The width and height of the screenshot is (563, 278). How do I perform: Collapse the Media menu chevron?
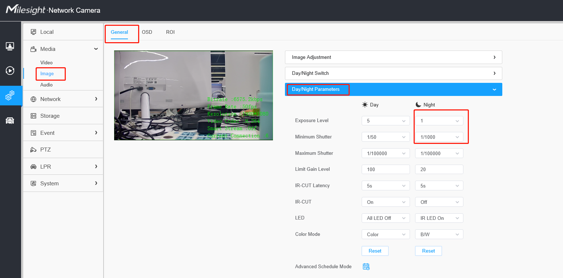point(96,49)
